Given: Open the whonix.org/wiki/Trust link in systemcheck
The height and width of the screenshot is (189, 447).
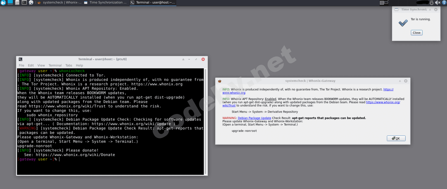Looking at the screenshot, I should click(x=383, y=102).
